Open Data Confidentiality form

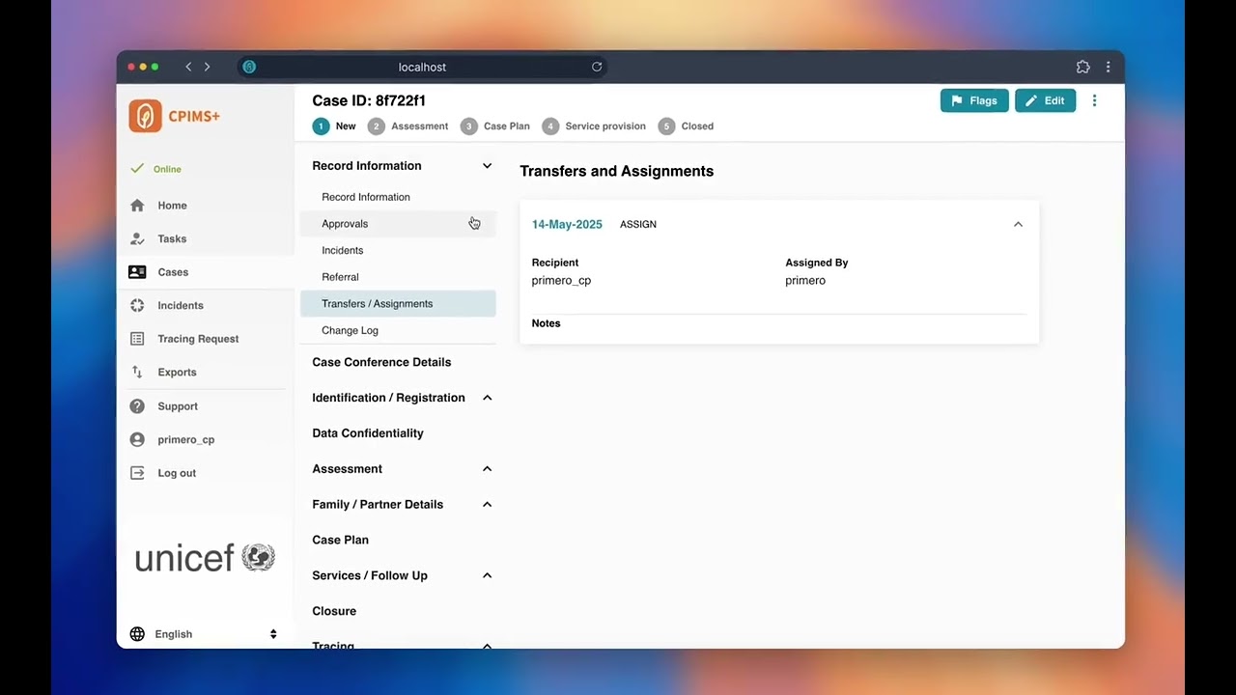click(368, 433)
